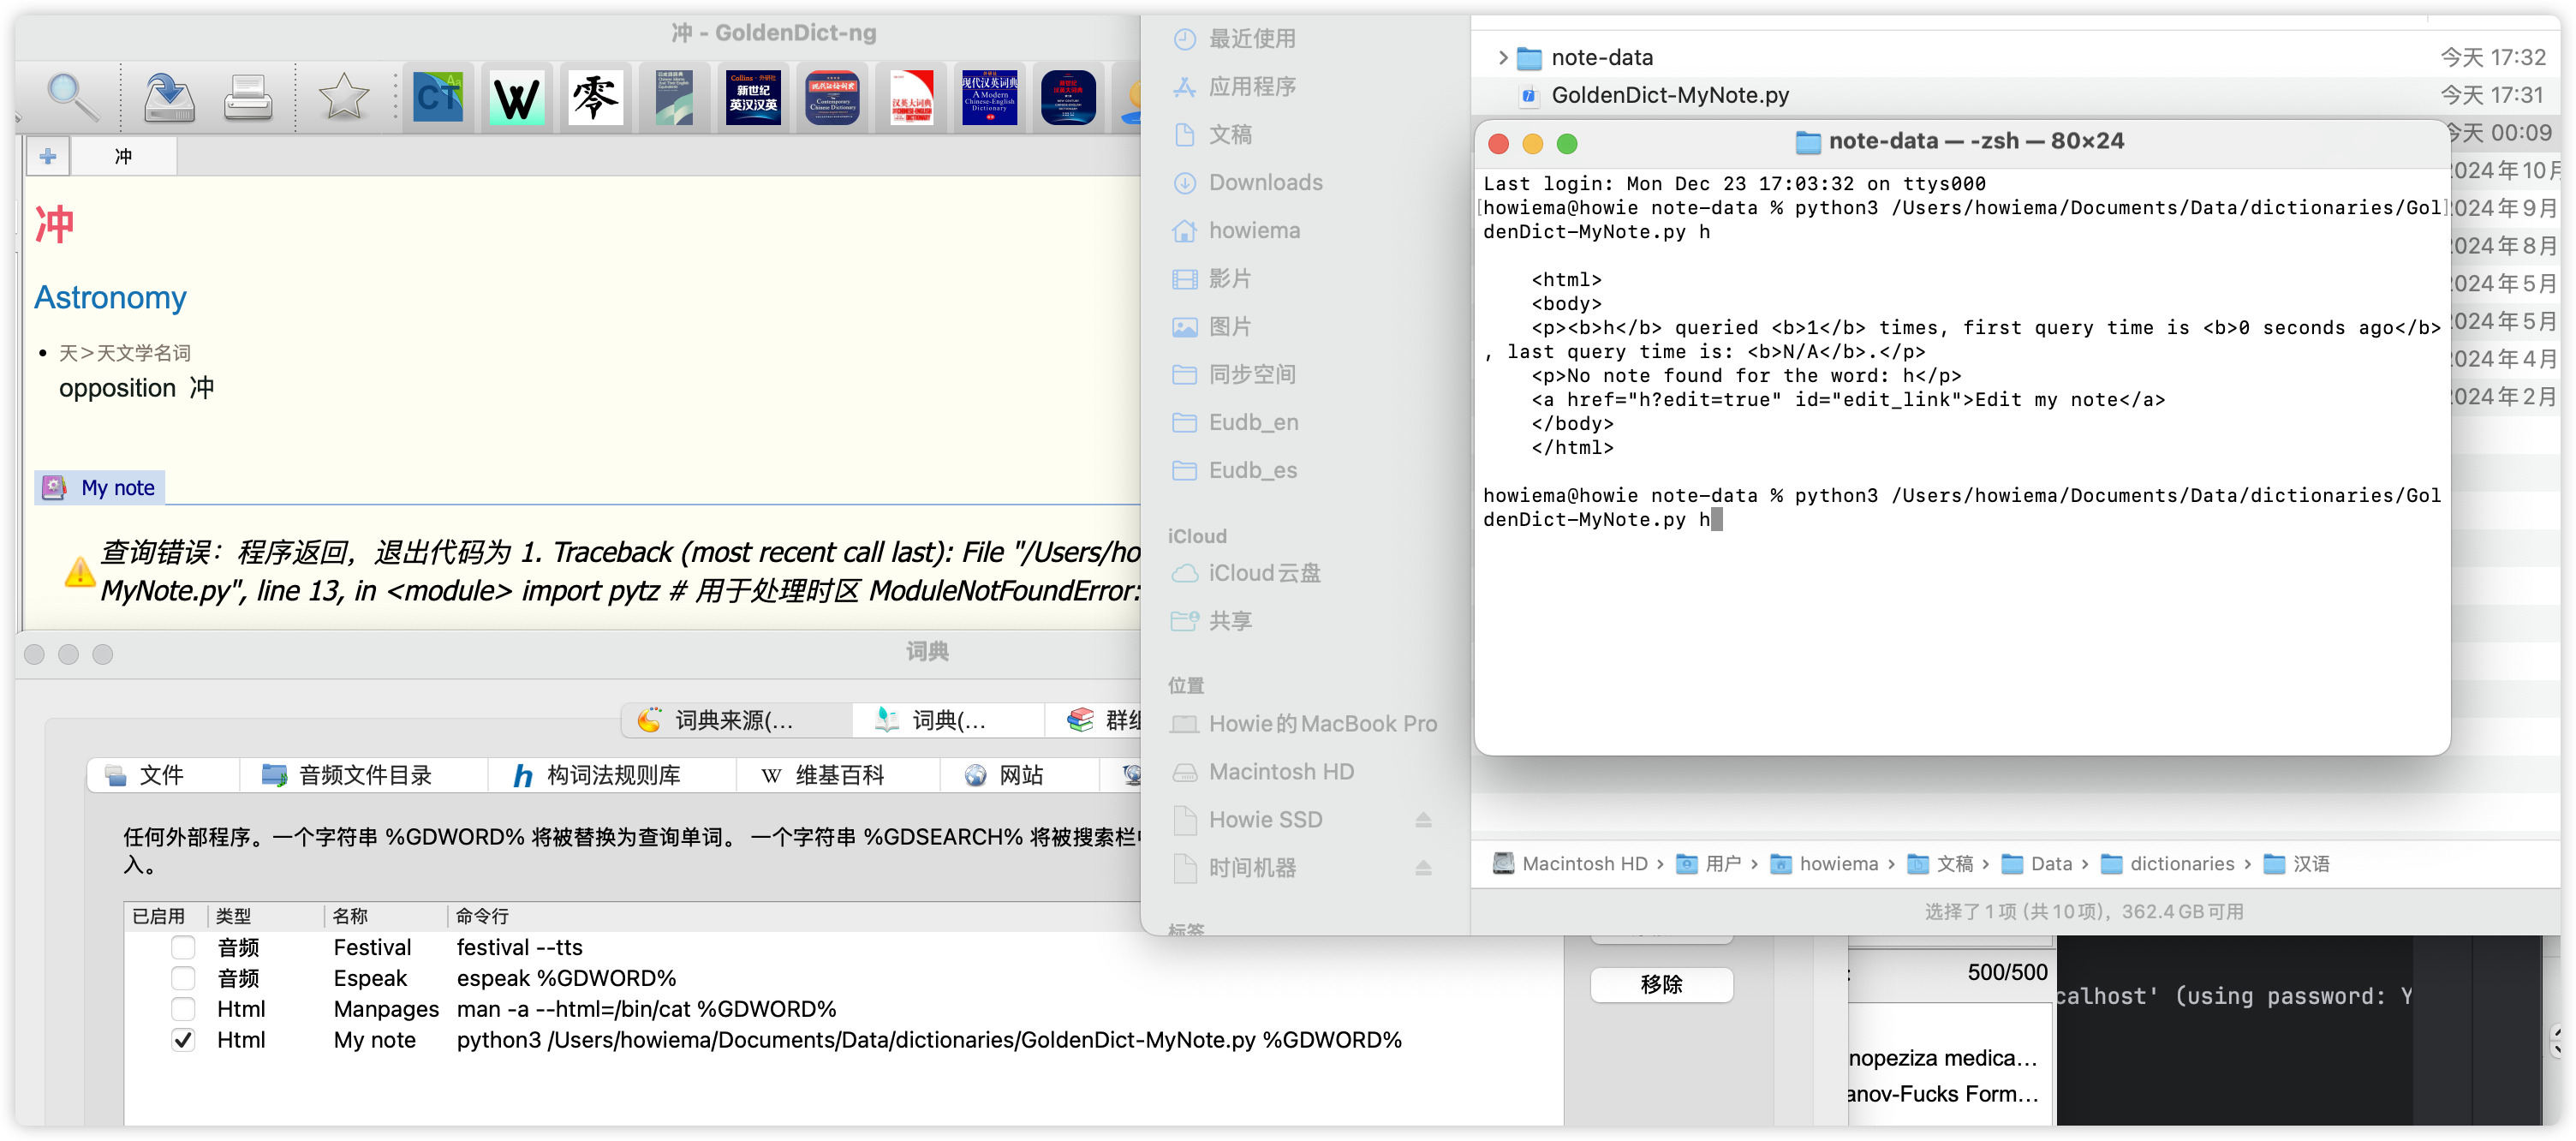Open Eudb_en folder in sidebar
The image size is (2576, 1141).
click(x=1252, y=423)
